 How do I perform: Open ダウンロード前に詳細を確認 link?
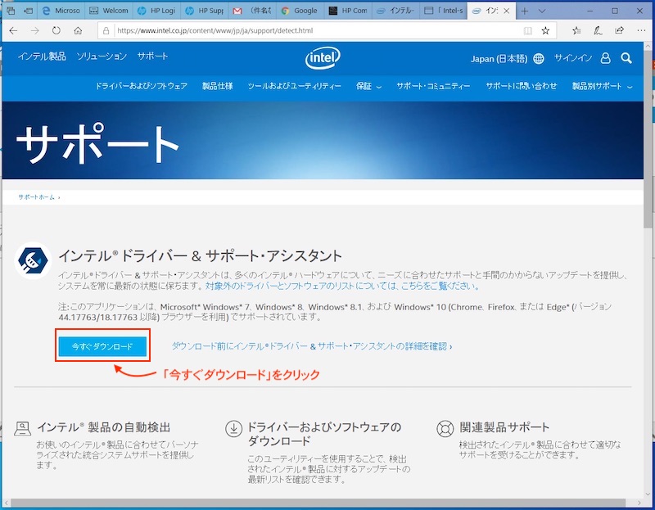point(312,346)
